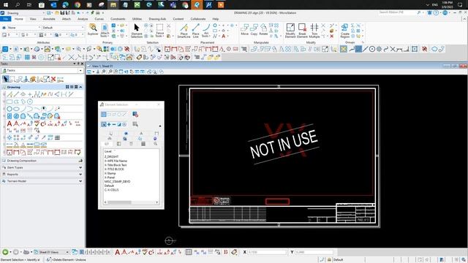Select the Place Text tool in Drawing tasks

(x=10, y=123)
